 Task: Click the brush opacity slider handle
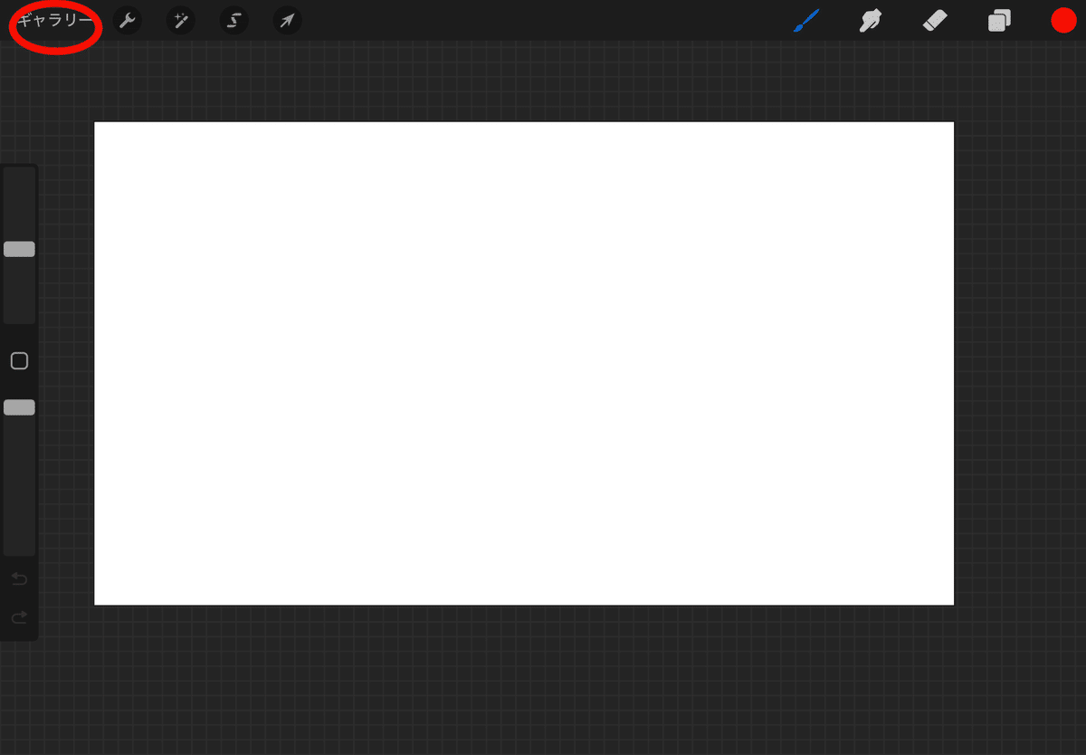tap(19, 407)
